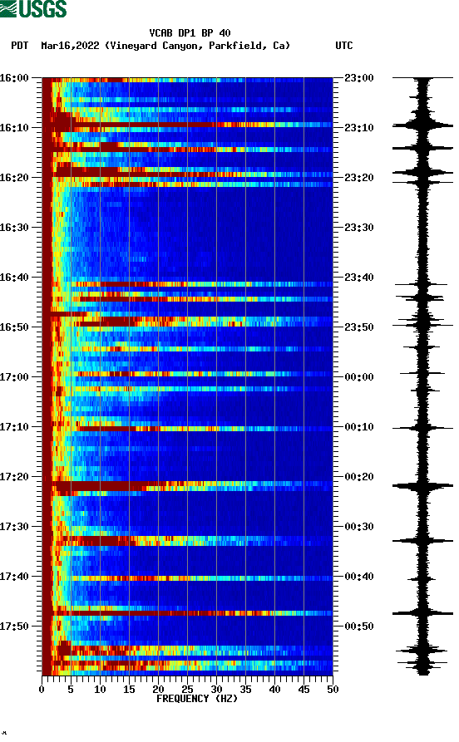
Task: Click the 23:00 UTC time label
Action: tap(359, 77)
